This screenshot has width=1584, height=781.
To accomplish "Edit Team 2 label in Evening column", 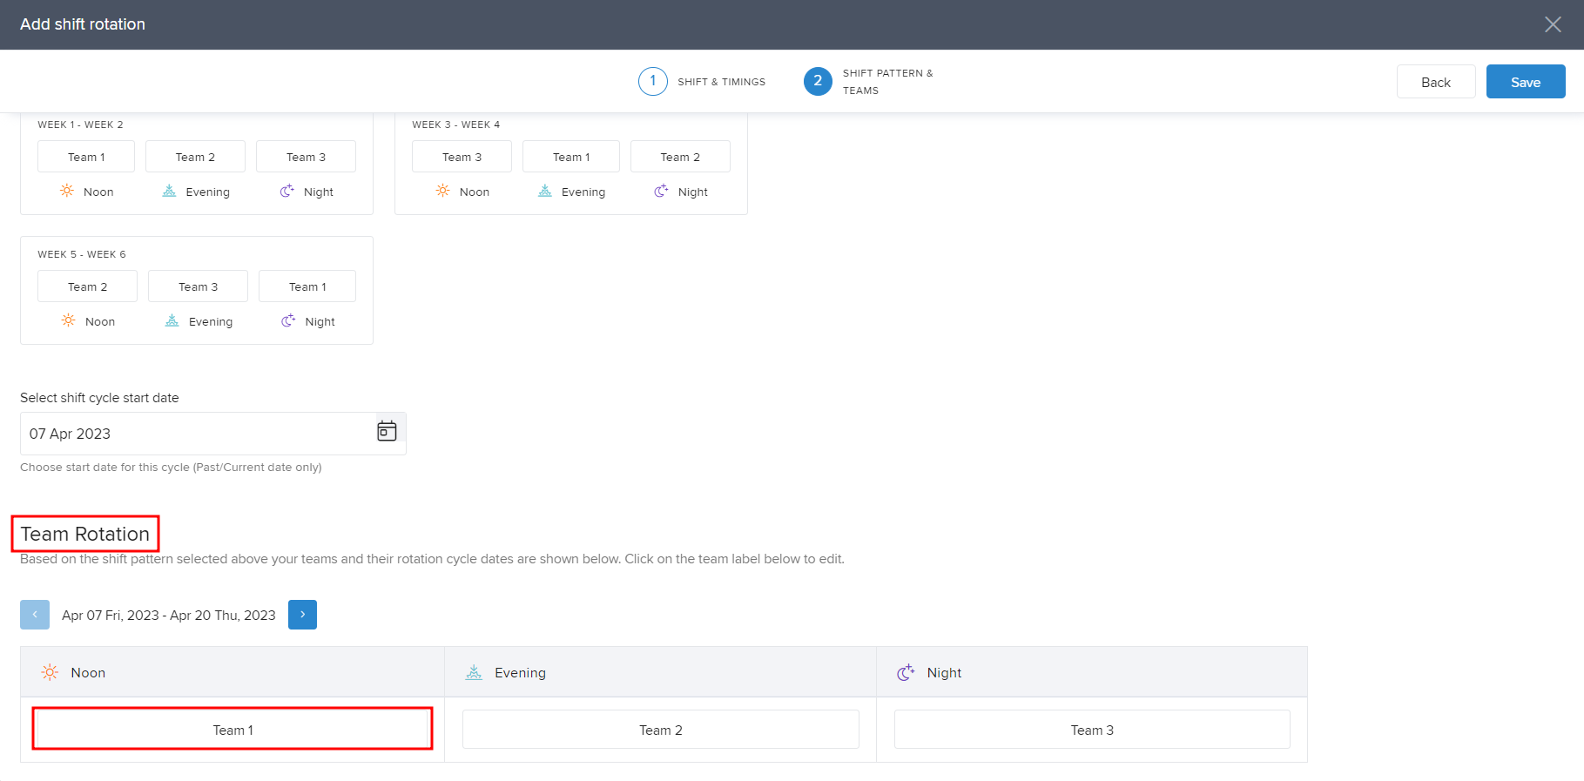I will pos(660,730).
